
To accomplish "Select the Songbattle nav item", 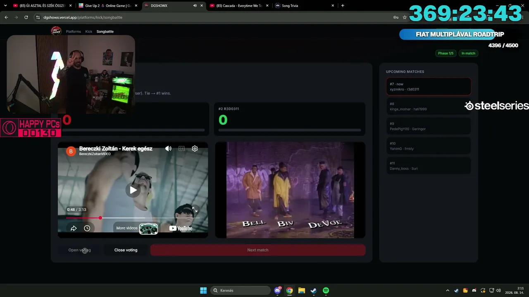I will [x=105, y=31].
